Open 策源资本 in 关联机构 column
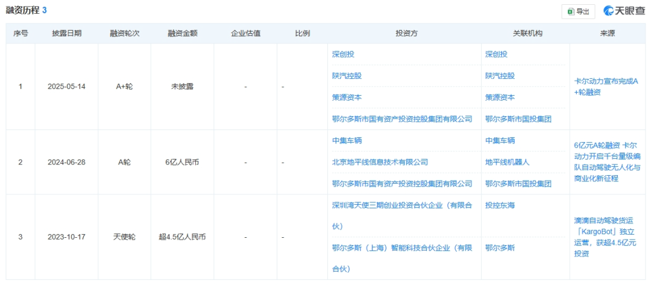 coord(500,98)
